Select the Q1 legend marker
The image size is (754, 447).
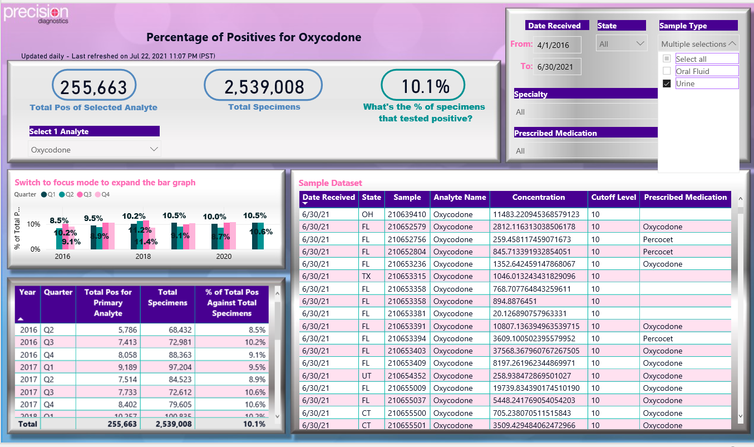(44, 194)
